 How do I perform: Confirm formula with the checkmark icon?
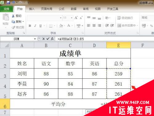[48, 39]
